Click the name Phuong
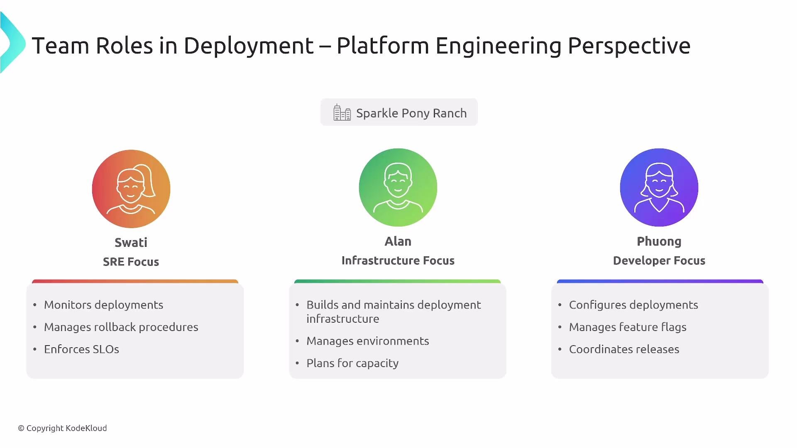The image size is (797, 448). 659,241
